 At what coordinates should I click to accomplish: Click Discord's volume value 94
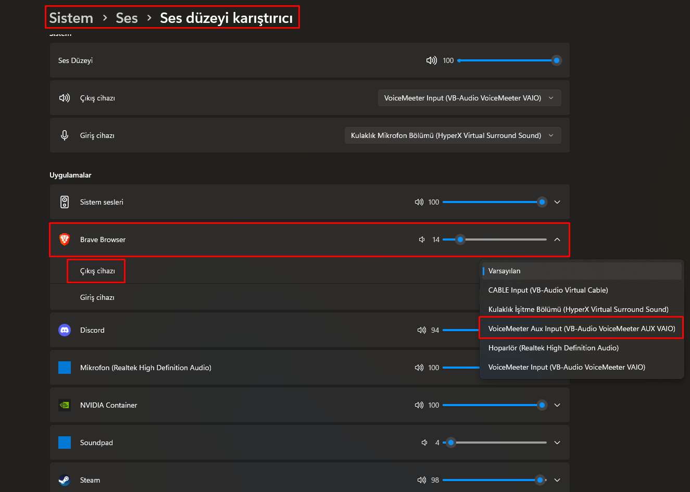[435, 330]
